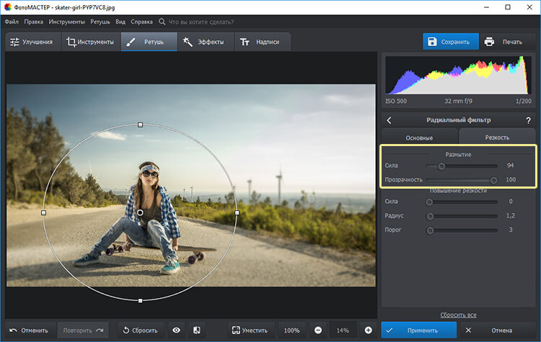Viewport: 541px width, 342px height.
Task: Open the radial filter help question mark
Action: [x=528, y=120]
